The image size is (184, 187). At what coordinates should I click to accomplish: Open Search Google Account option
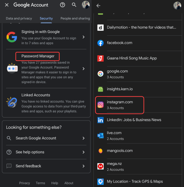46,138
